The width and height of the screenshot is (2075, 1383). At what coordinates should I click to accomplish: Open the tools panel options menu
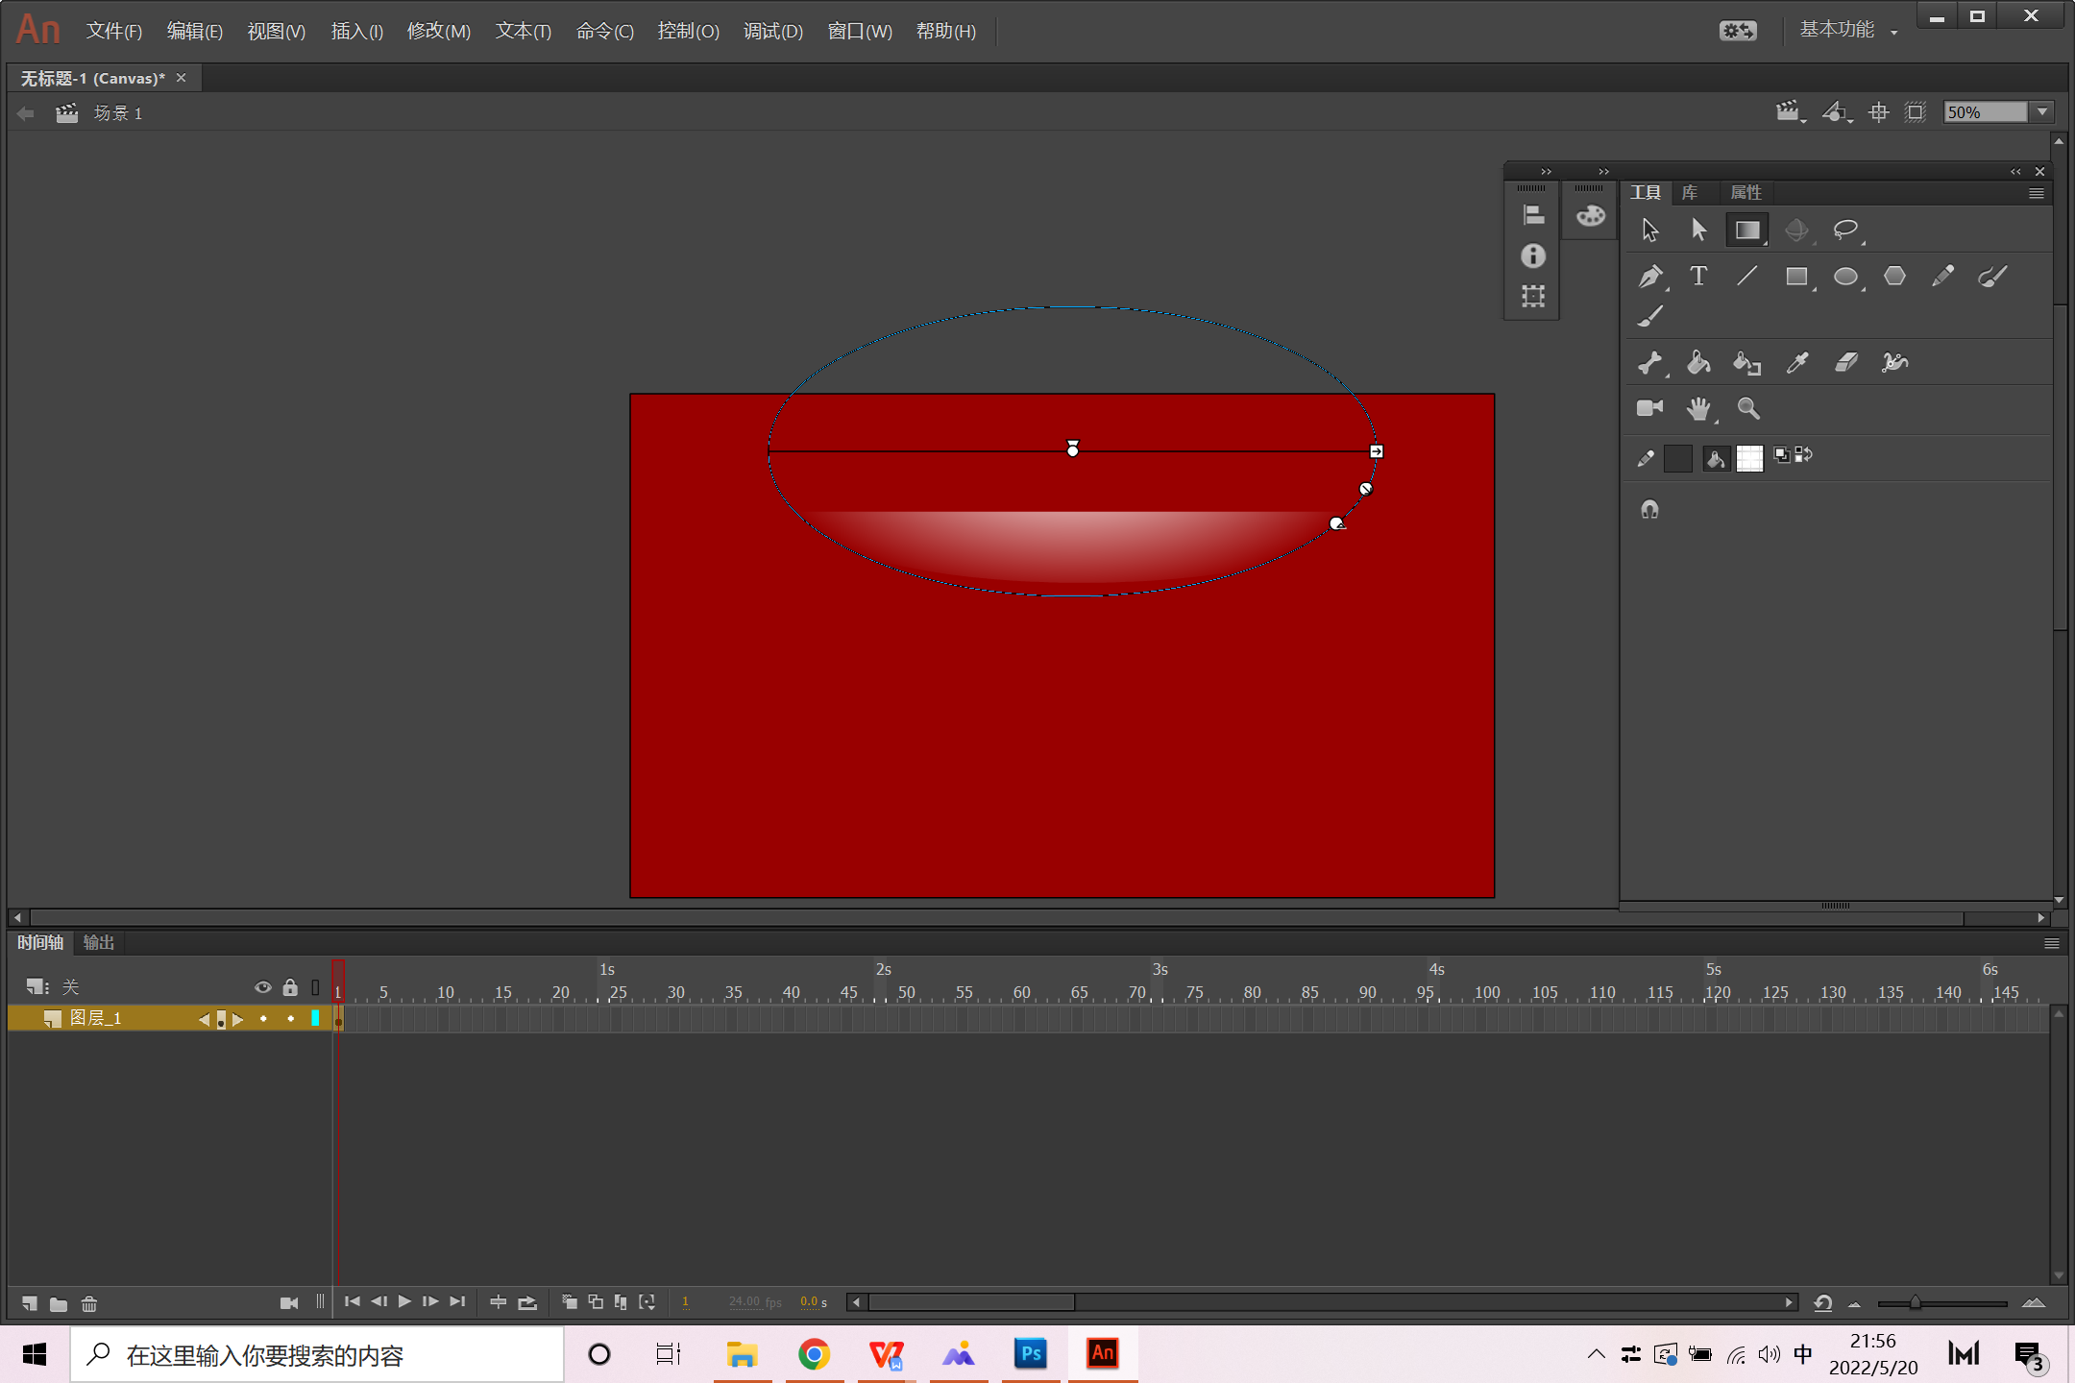coord(2036,193)
